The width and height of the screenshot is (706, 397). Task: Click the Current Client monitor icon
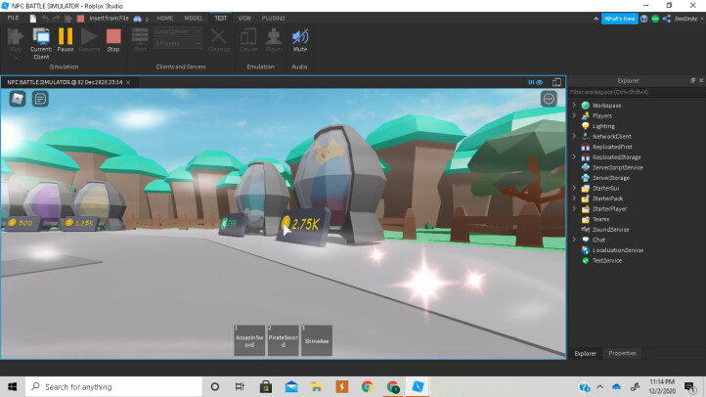point(41,39)
